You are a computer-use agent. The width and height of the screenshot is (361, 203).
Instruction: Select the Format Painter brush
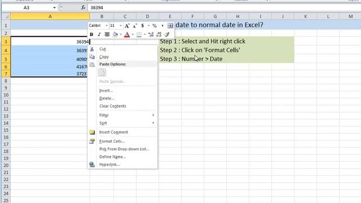point(166,34)
